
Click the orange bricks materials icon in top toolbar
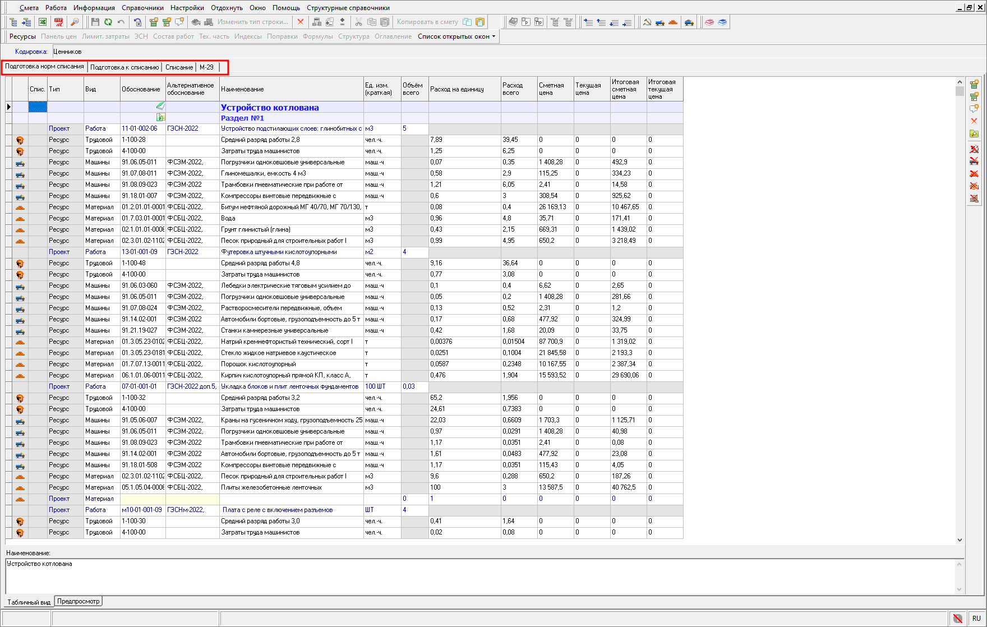pos(673,22)
